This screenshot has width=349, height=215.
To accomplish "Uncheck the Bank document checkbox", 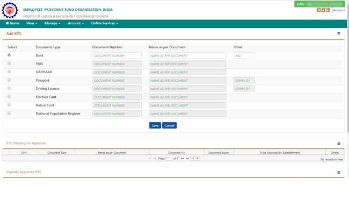I will tap(9, 55).
